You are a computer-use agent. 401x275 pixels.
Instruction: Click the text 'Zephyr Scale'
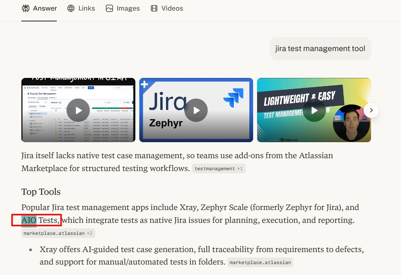point(224,207)
